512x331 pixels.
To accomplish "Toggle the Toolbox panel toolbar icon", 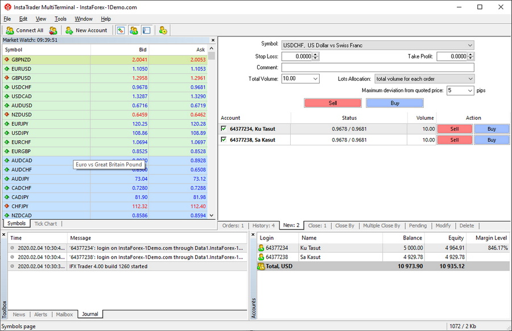I will [146, 30].
